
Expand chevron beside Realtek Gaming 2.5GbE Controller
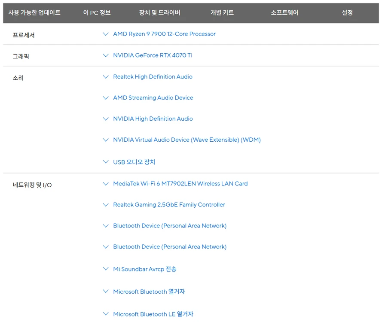tap(106, 205)
